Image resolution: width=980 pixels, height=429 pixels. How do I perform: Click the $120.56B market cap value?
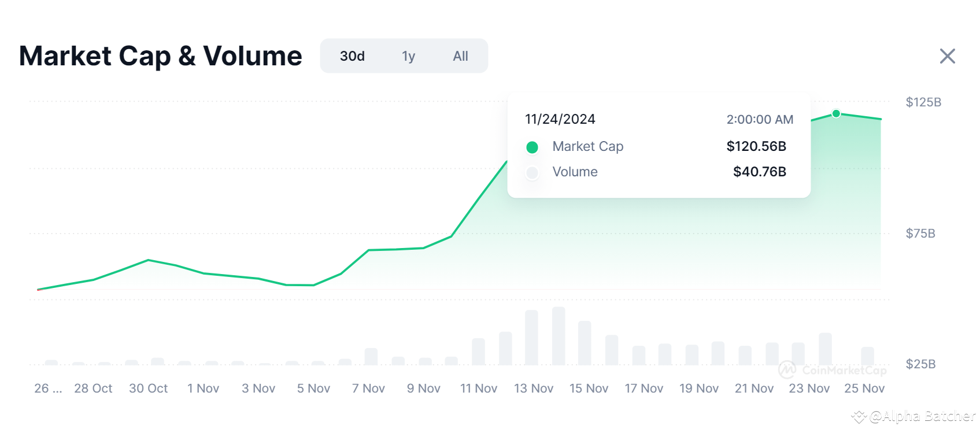pyautogui.click(x=756, y=146)
